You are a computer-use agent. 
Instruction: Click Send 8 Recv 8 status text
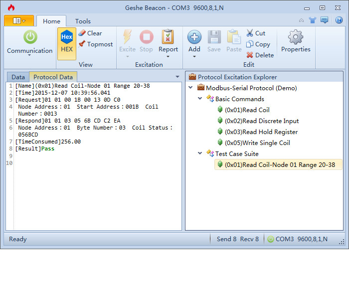coord(238,239)
